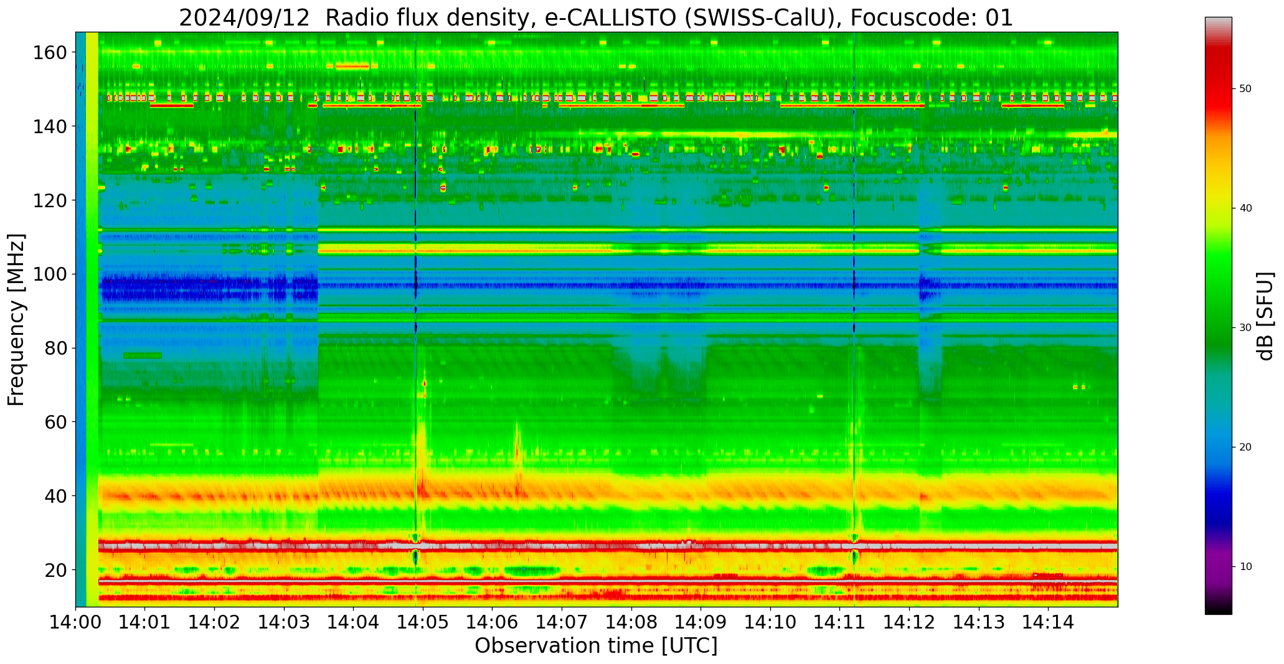This screenshot has height=664, width=1284.
Task: Click the 14:12 time tick label
Action: (x=909, y=621)
